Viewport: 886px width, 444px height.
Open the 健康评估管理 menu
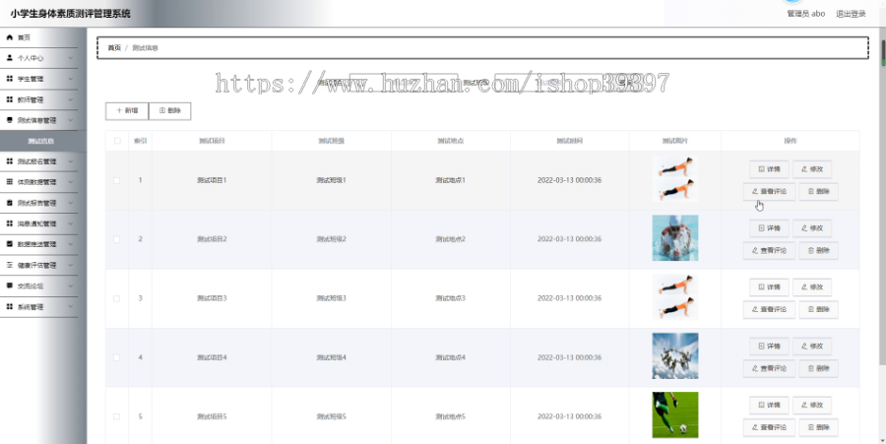point(39,265)
